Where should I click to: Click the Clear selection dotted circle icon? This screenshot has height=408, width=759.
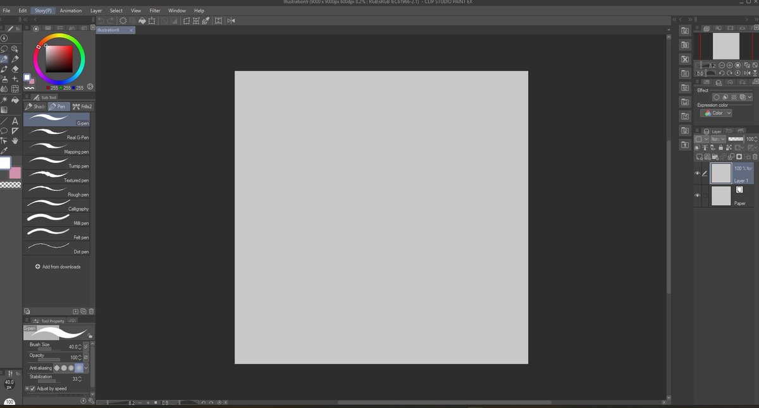pos(123,21)
